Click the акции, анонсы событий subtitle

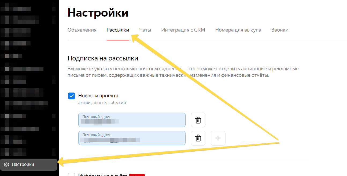click(x=102, y=103)
